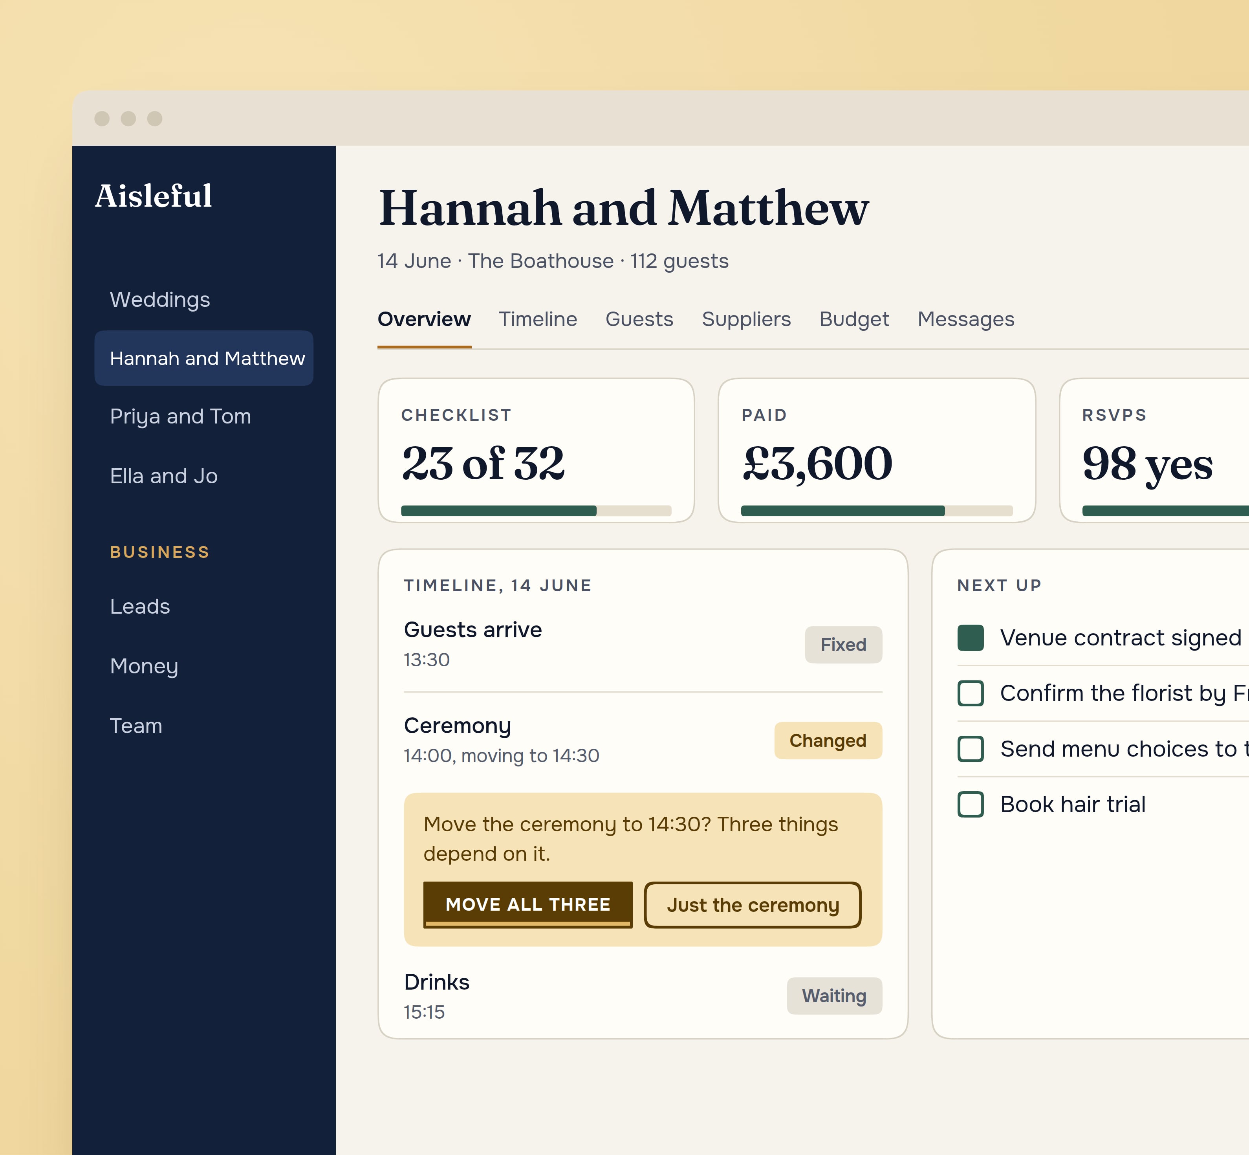Select the Ceremony timeline entry

pos(643,741)
